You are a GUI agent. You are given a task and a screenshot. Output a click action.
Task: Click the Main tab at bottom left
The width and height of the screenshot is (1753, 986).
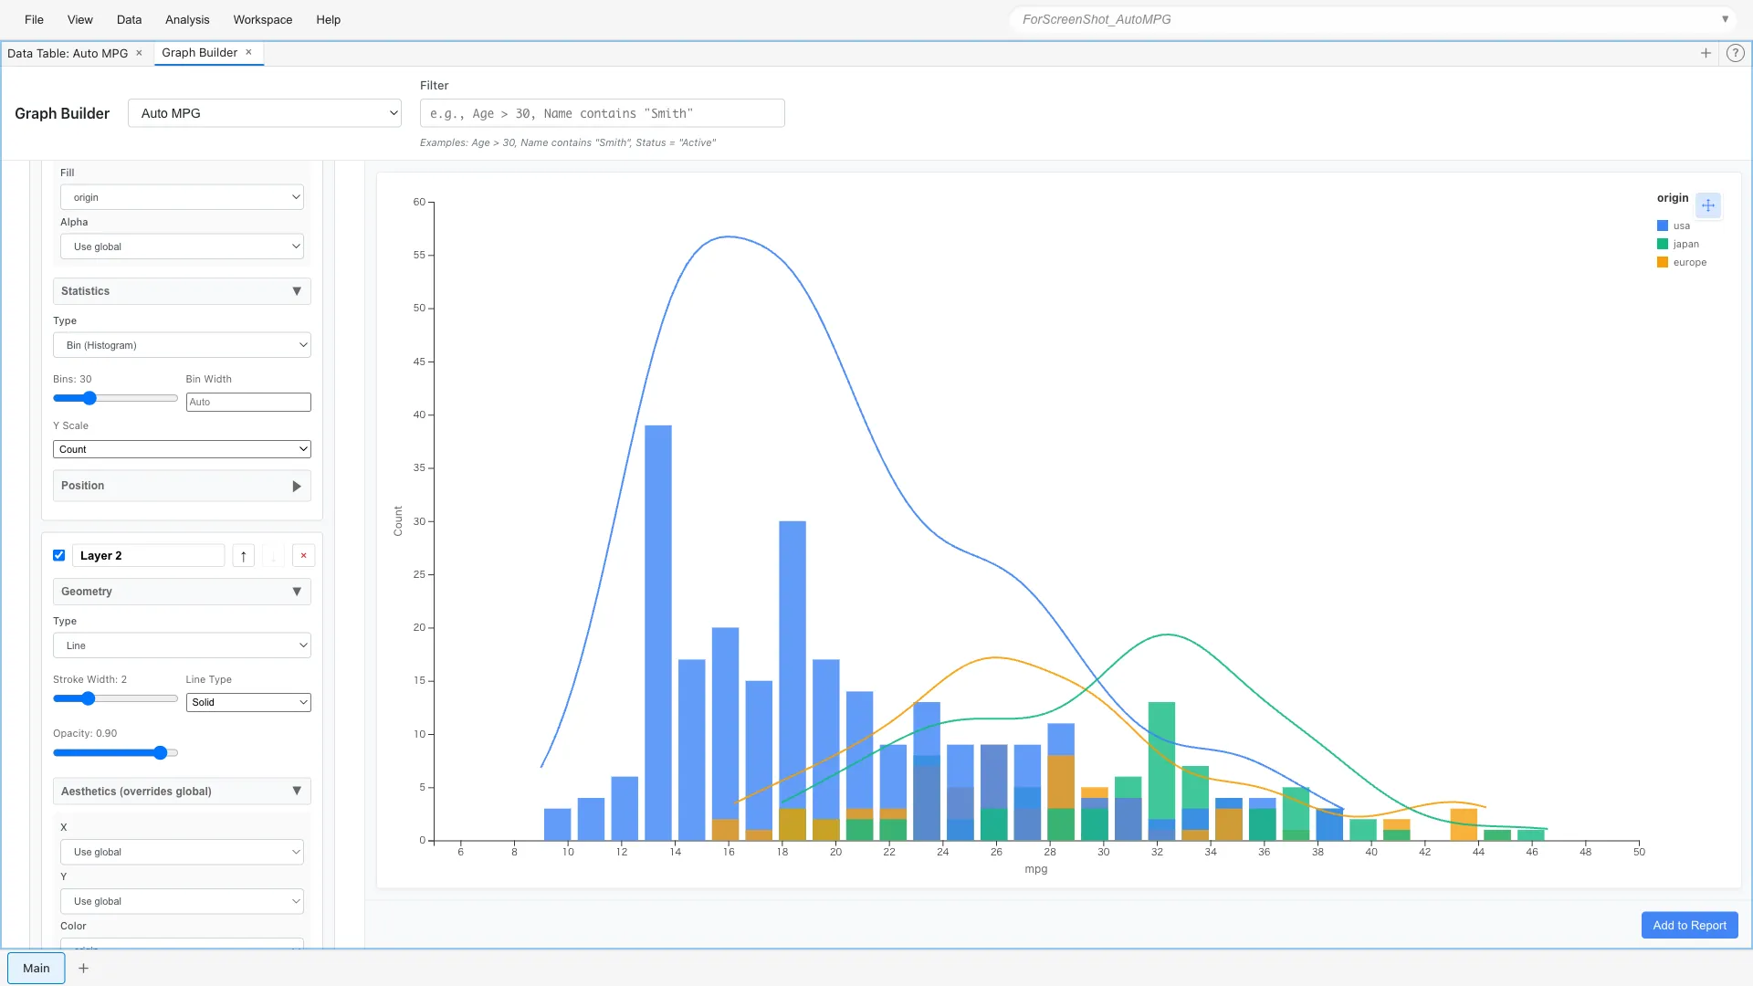(x=36, y=968)
